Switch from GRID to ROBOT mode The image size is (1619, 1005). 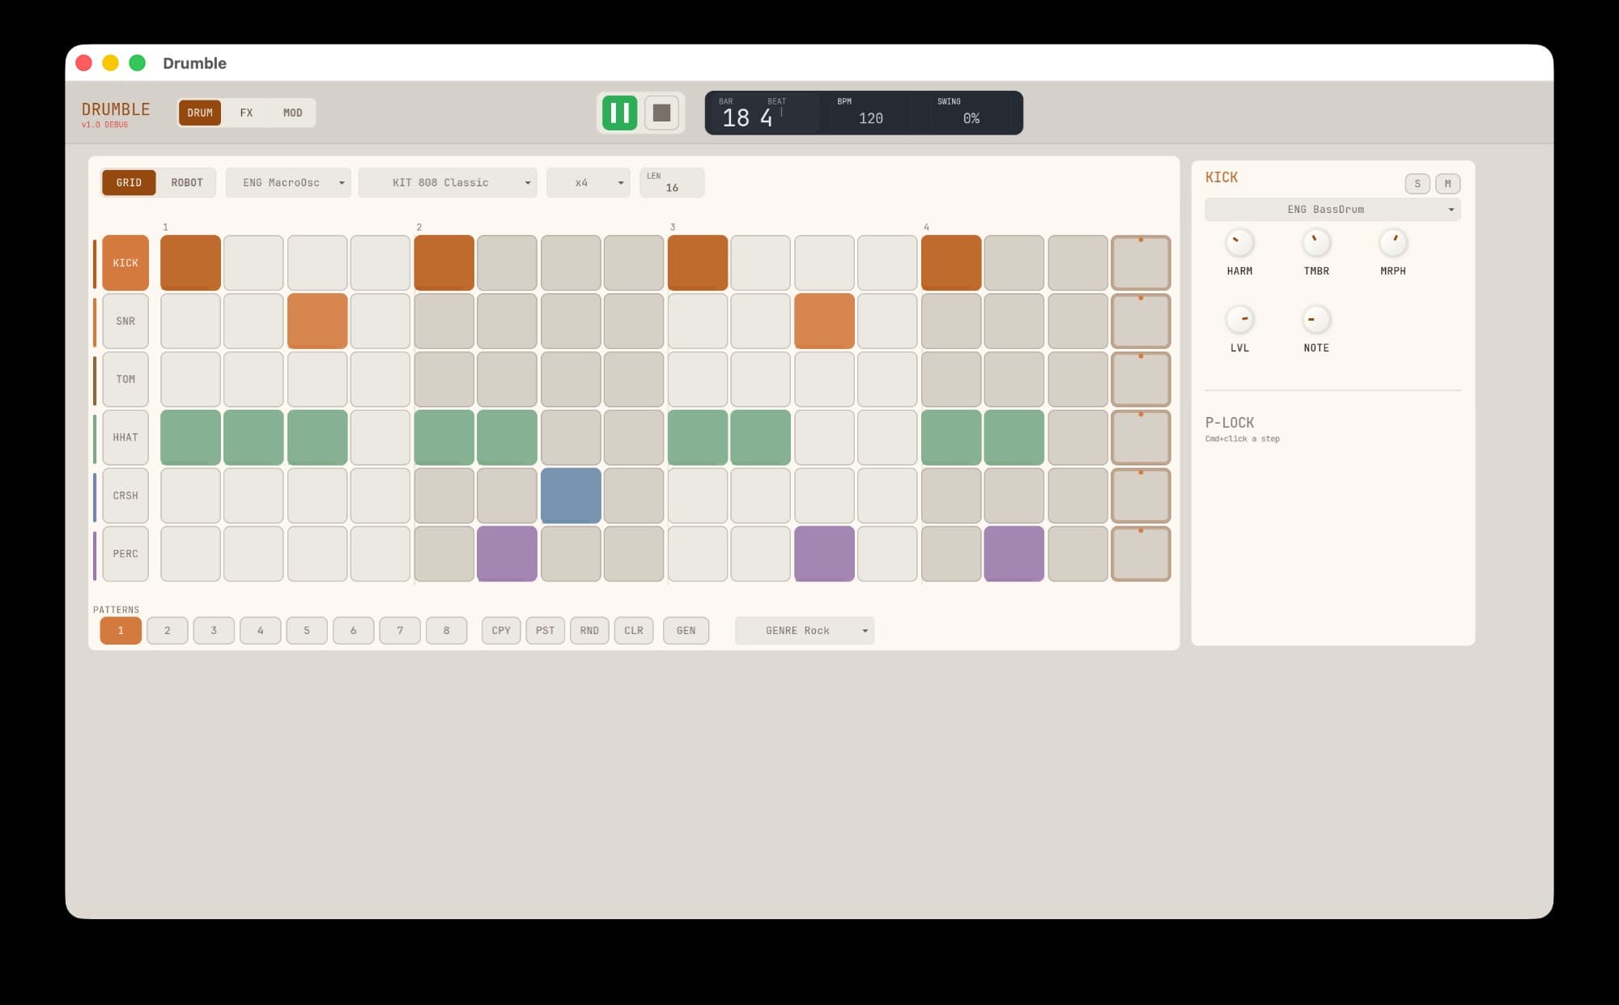coord(187,182)
